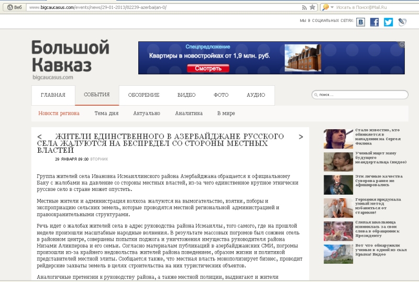Switch to the ГЛАВНАЯ tab
419x282 pixels.
point(53,95)
